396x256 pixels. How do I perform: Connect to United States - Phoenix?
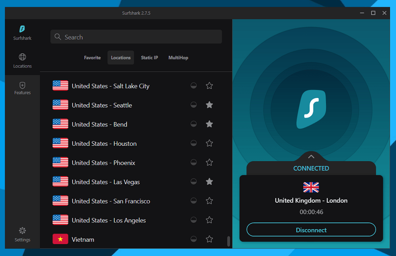103,162
